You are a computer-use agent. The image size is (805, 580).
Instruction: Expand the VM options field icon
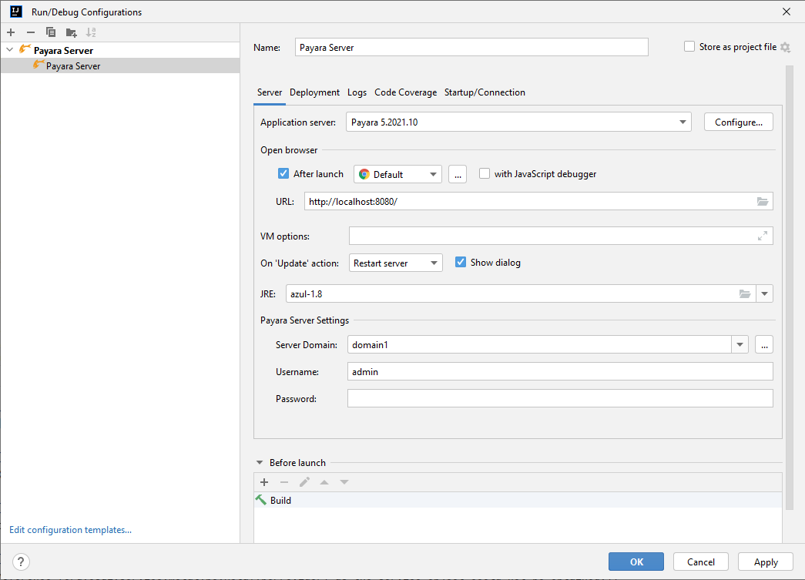click(762, 236)
